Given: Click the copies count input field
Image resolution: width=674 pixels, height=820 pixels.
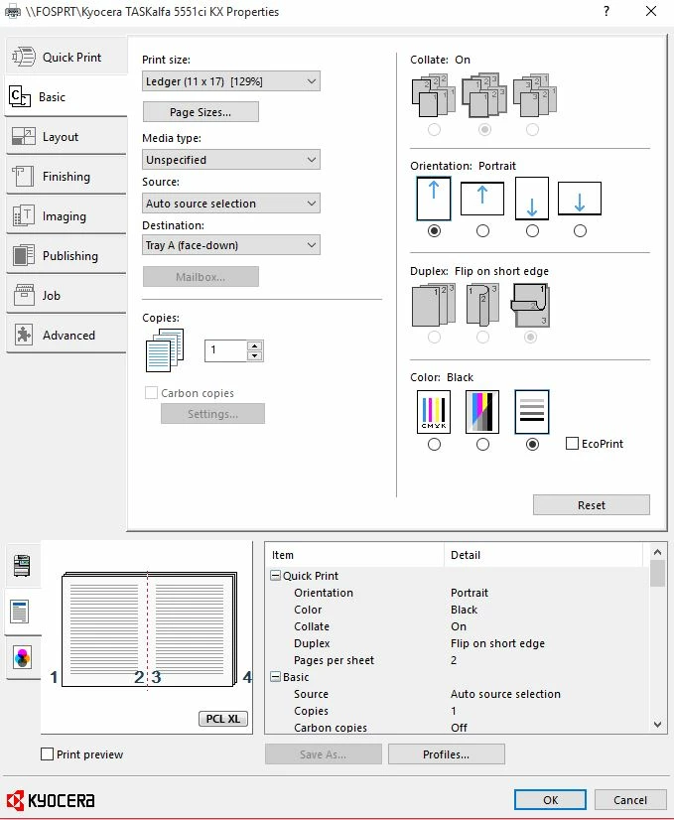Looking at the screenshot, I should pyautogui.click(x=225, y=350).
